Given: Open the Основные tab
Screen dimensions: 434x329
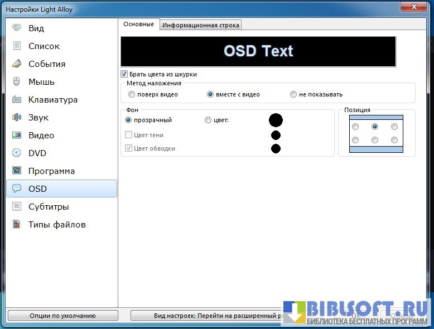Looking at the screenshot, I should click(x=138, y=25).
